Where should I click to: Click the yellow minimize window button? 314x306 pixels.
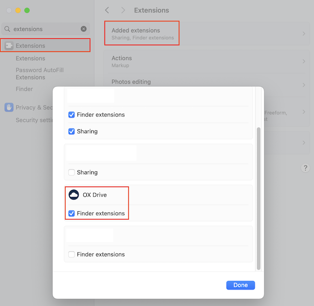coord(18,10)
